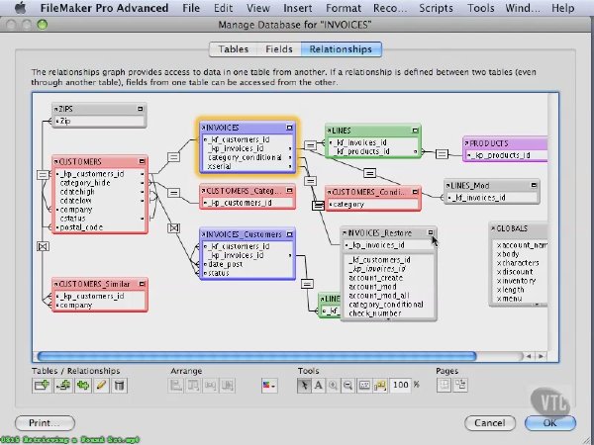Image resolution: width=594 pixels, height=445 pixels.
Task: Toggle the CUSTOMERS_Condi... table display button
Action: pyautogui.click(x=415, y=192)
